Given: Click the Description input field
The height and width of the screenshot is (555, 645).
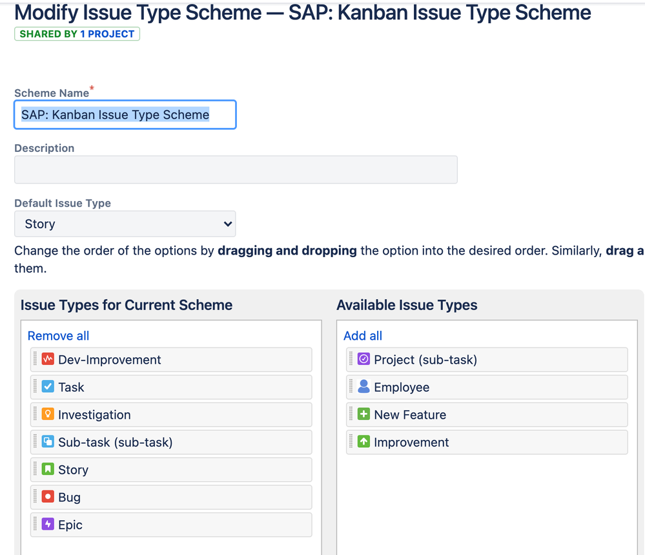Looking at the screenshot, I should click(236, 170).
